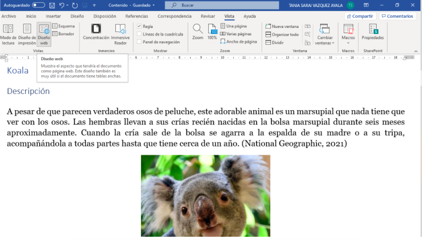Activate Diseño web view
This screenshot has width=422, height=240.
tap(44, 34)
